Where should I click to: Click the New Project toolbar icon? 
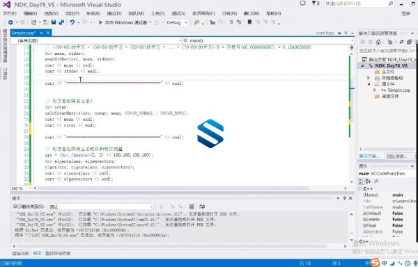click(x=33, y=23)
